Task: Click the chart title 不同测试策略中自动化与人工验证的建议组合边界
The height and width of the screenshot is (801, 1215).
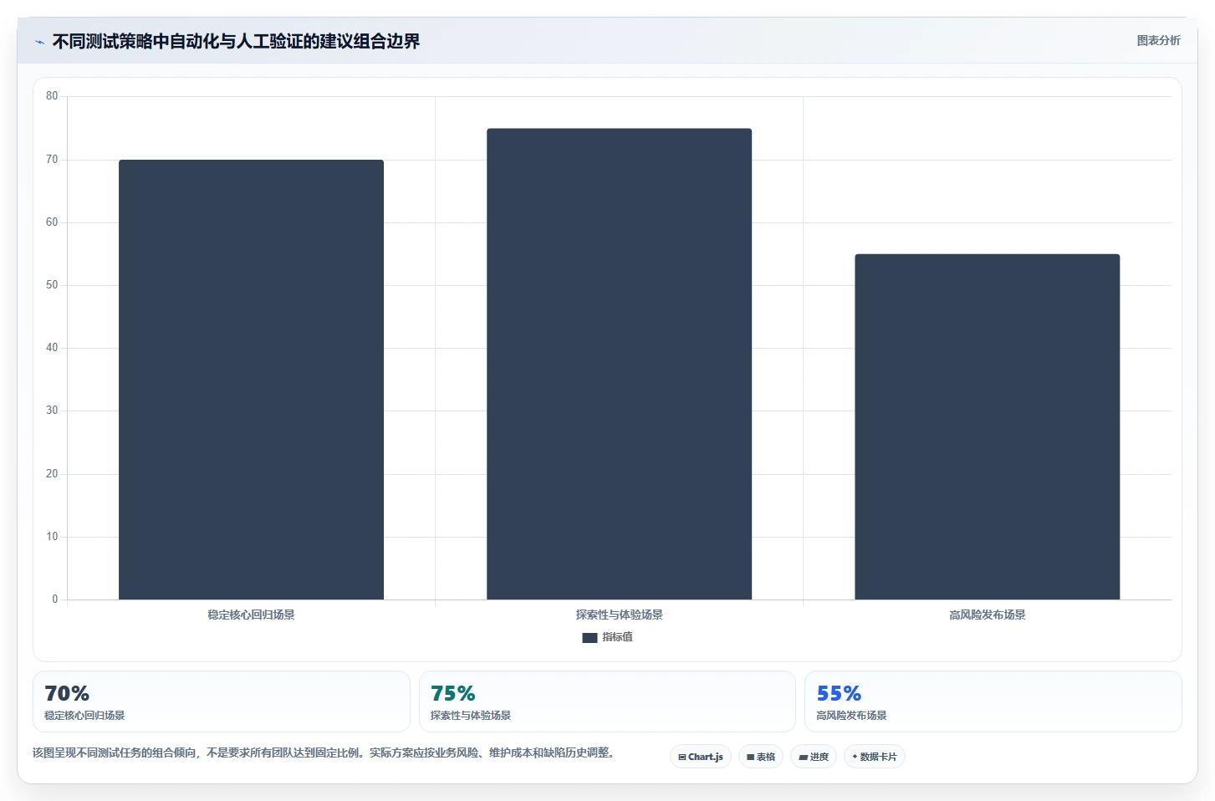Action: [236, 42]
